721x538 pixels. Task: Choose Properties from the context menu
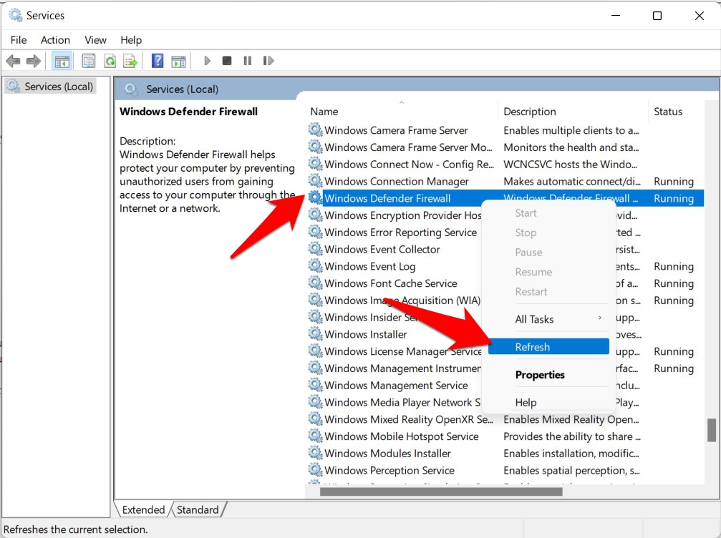[540, 375]
